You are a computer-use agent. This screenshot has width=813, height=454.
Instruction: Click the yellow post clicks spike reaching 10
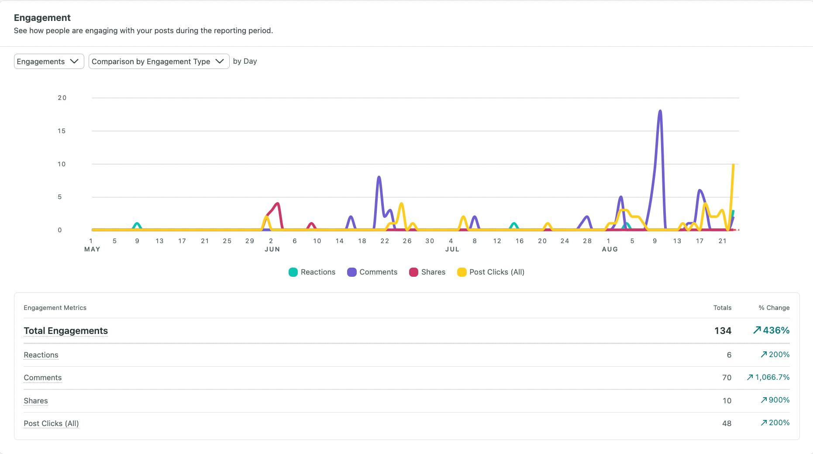[733, 165]
